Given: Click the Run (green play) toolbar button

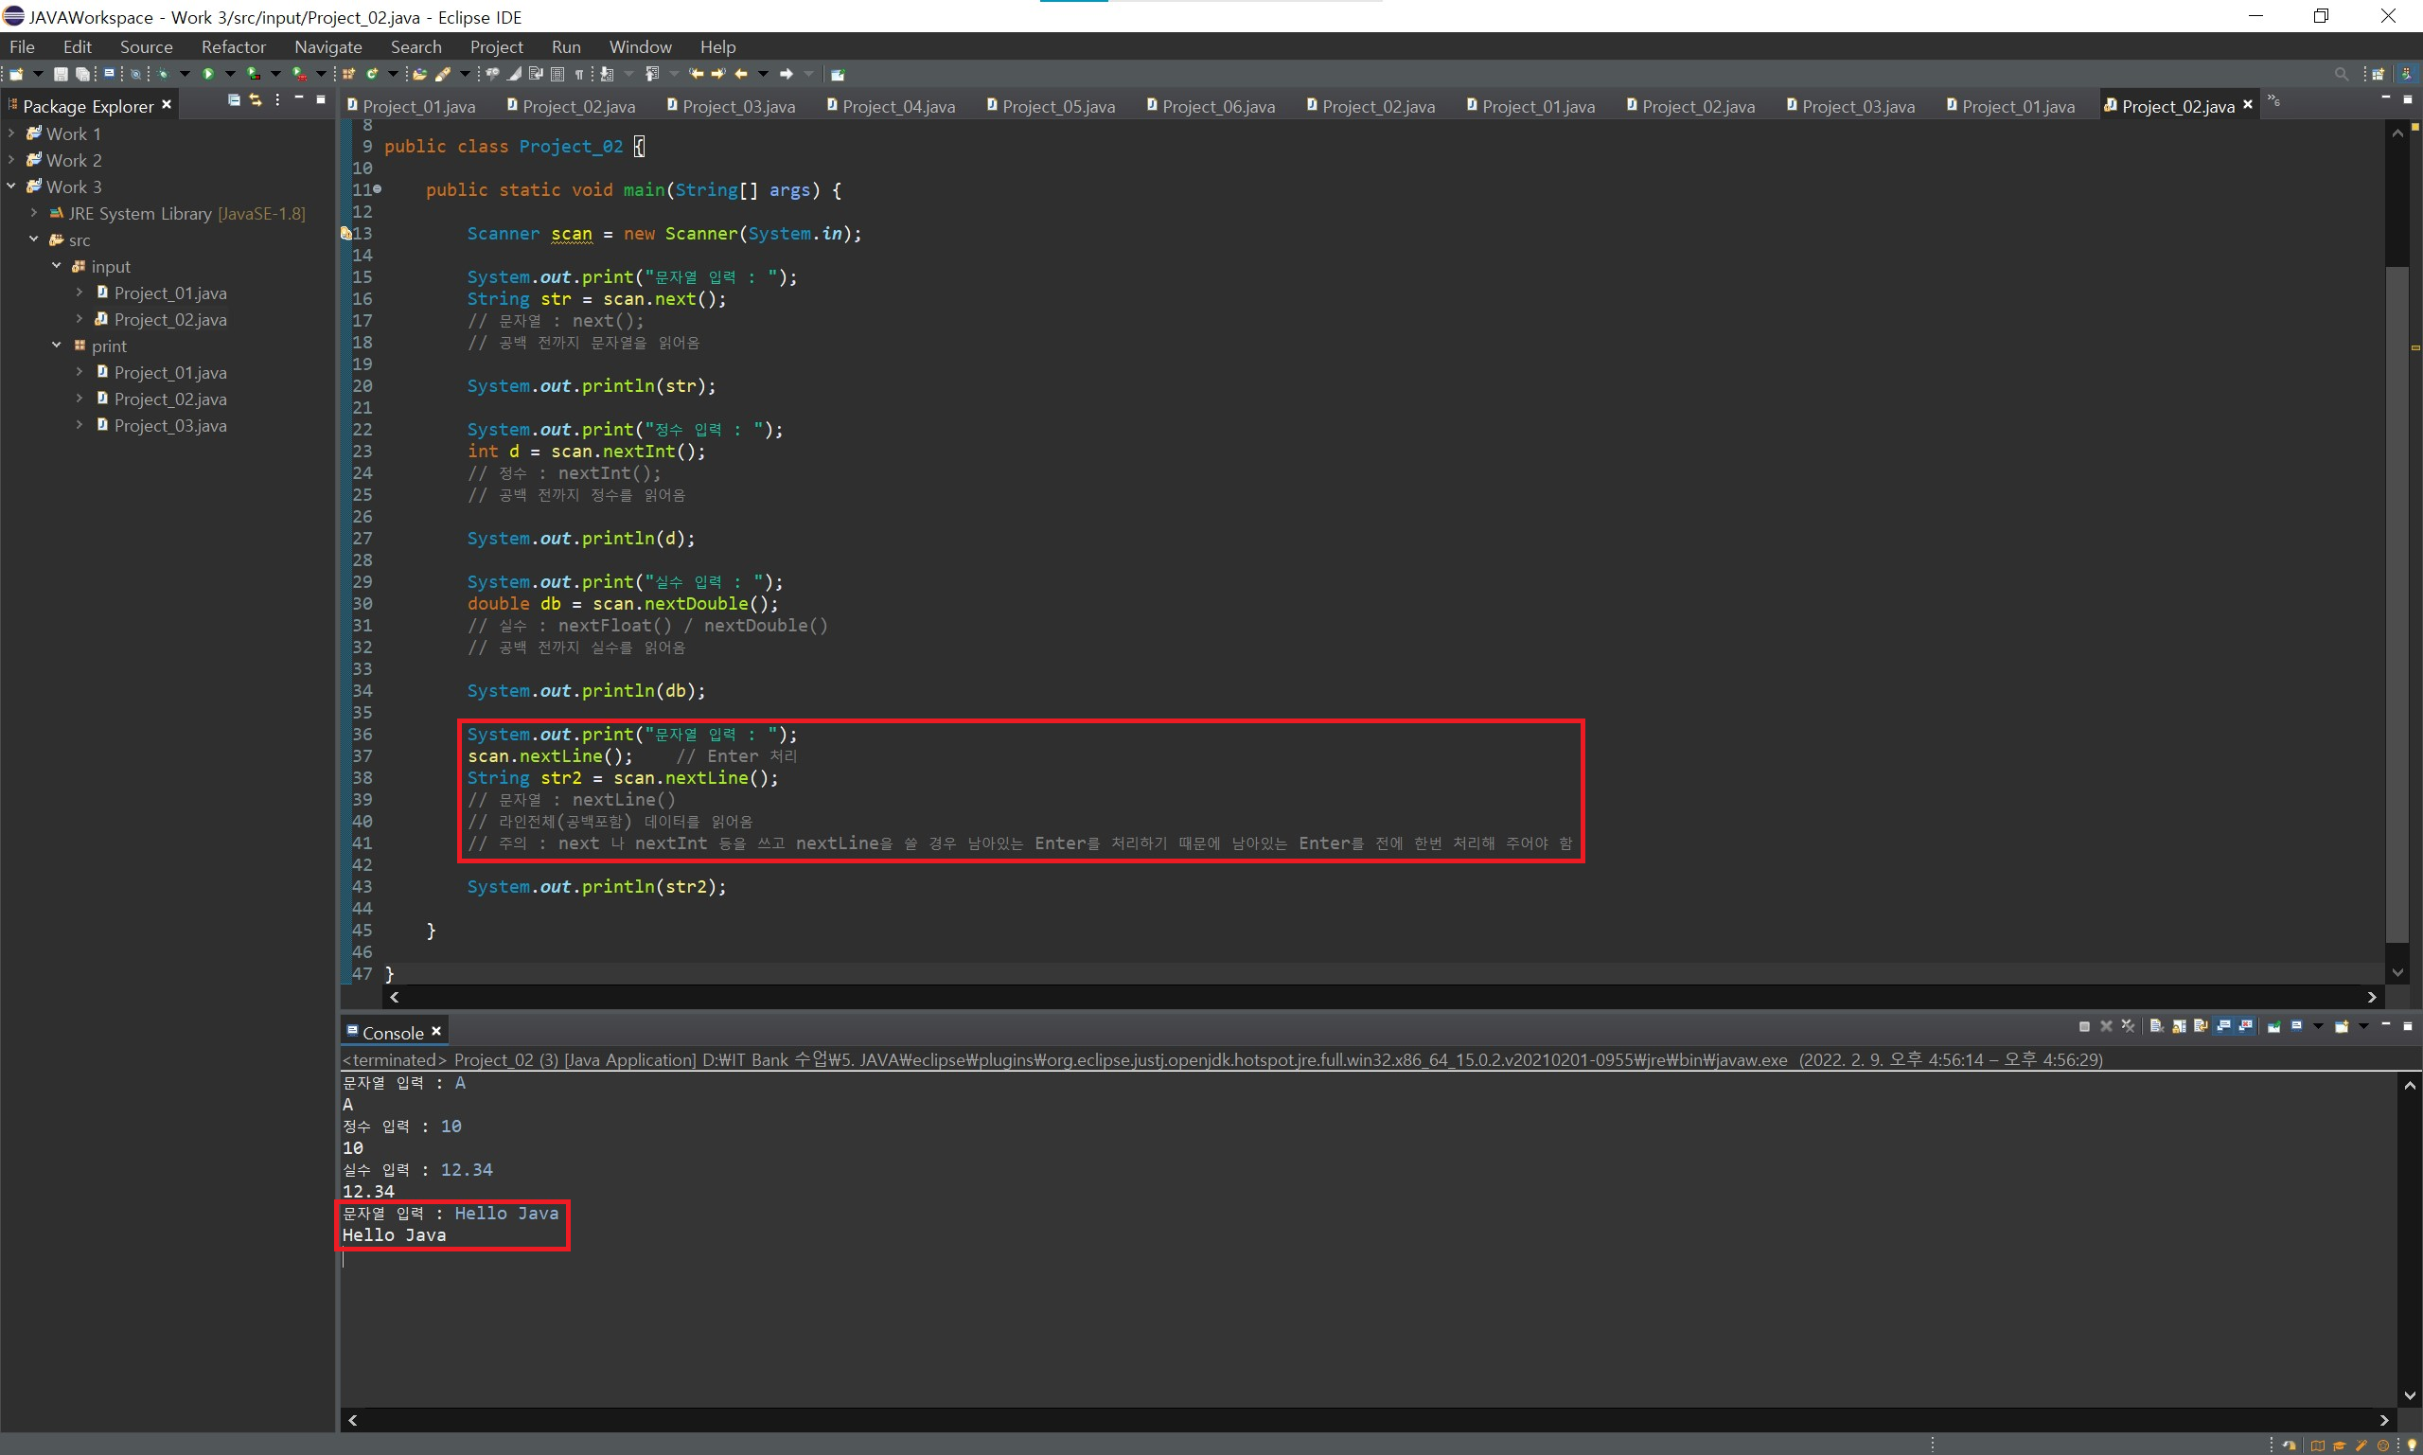Looking at the screenshot, I should [208, 74].
